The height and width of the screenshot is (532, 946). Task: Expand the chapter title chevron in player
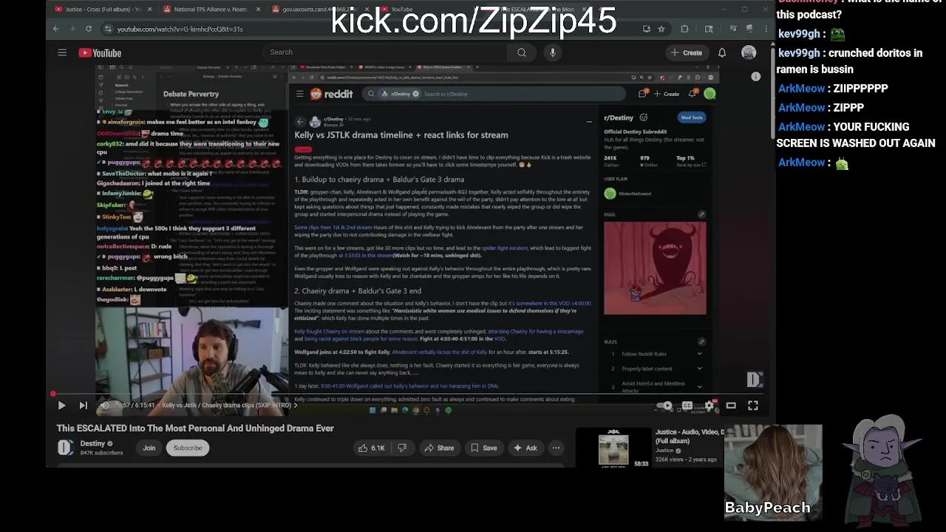coord(296,405)
